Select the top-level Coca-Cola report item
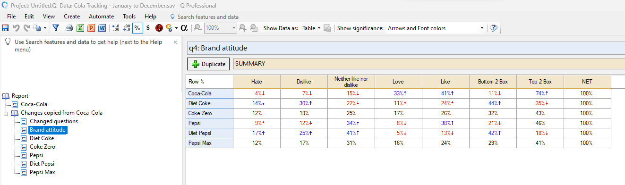The height and width of the screenshot is (185, 625). (x=34, y=104)
